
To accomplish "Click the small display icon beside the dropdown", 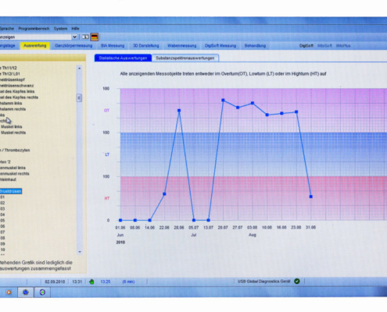I will 85,37.
